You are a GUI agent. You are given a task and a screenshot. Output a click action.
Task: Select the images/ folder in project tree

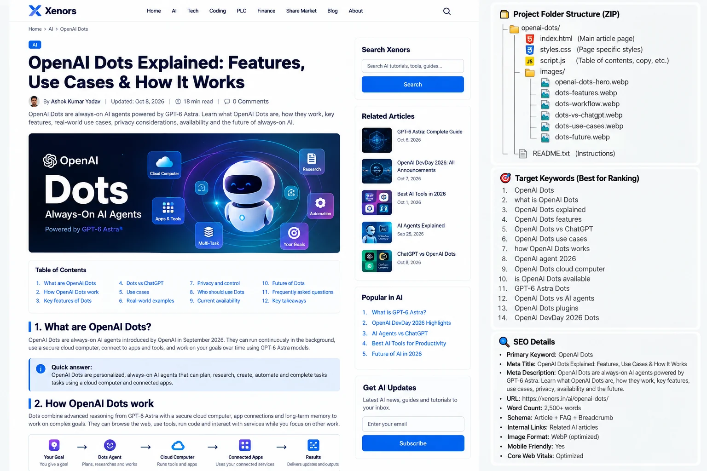tap(545, 72)
